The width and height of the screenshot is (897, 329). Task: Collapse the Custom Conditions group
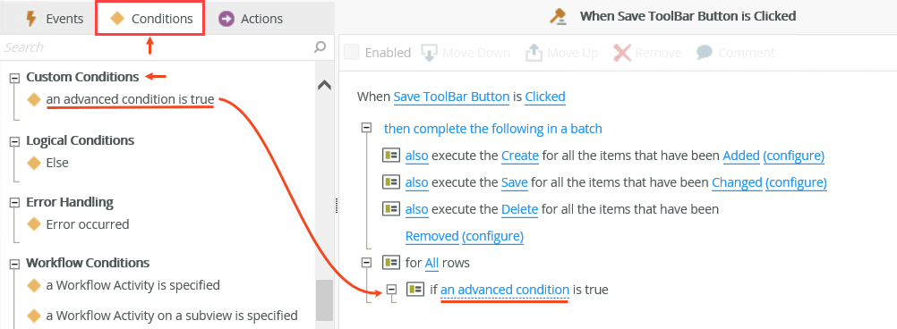[x=14, y=78]
